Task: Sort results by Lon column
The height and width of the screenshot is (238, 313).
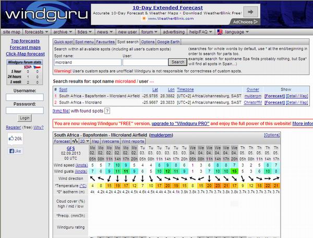Action: point(171,89)
